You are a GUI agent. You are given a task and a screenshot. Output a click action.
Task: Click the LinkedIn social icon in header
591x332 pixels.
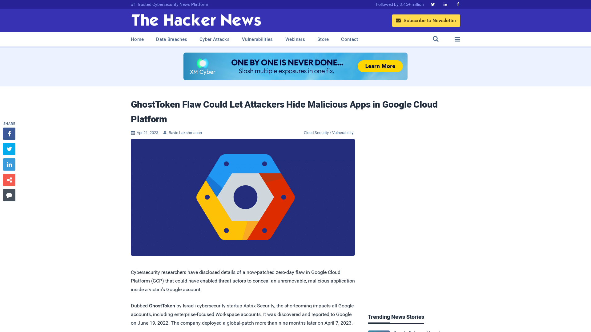[x=445, y=4]
